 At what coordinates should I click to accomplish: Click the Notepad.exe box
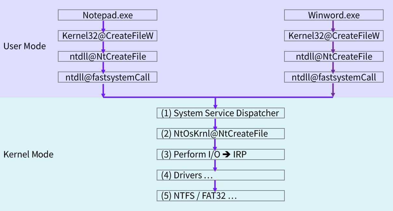click(108, 15)
